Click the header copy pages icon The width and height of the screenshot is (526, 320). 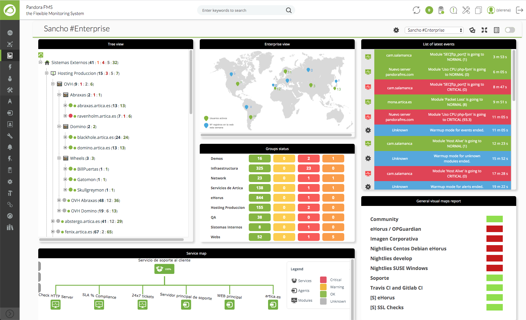478,10
